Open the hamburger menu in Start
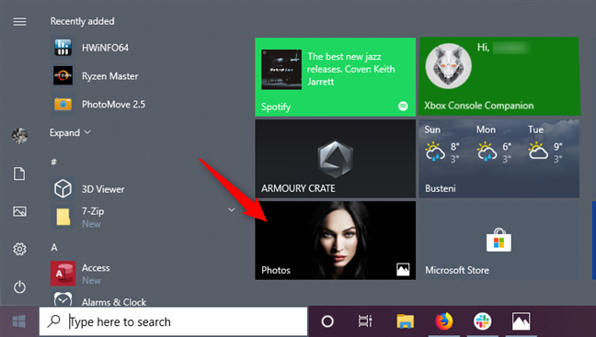This screenshot has width=596, height=337. (19, 22)
